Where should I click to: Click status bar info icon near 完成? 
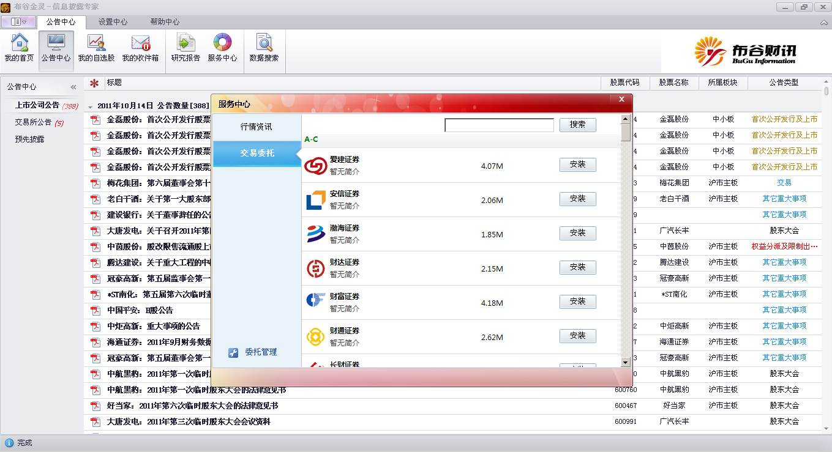click(9, 443)
